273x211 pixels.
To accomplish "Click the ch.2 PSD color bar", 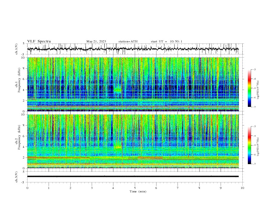I will tap(249, 145).
